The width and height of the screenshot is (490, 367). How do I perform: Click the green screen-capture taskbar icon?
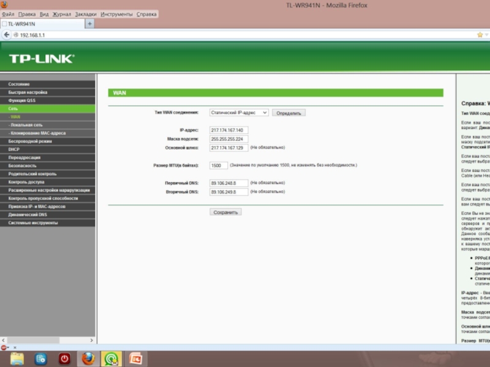111,358
